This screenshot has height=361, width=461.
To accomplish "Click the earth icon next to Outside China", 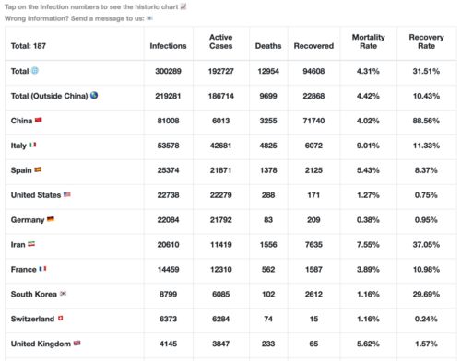I will [94, 96].
